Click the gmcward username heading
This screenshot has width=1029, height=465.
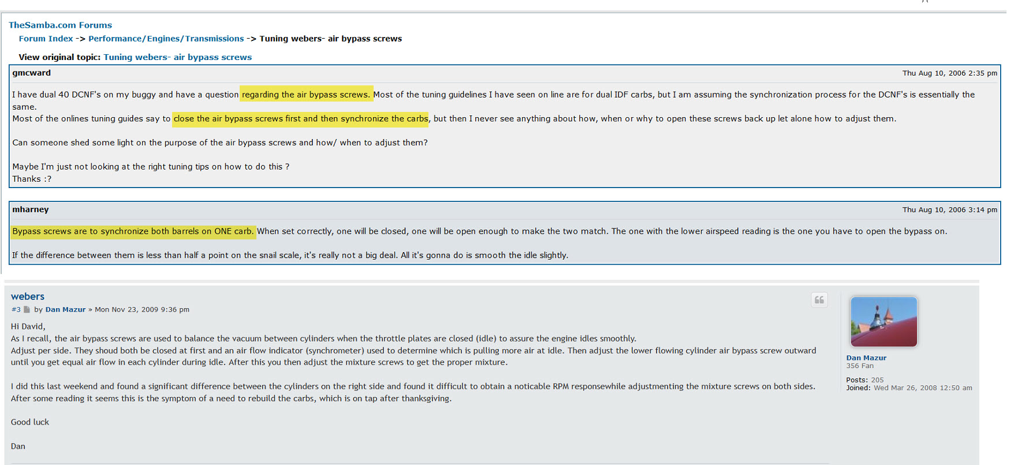point(32,73)
